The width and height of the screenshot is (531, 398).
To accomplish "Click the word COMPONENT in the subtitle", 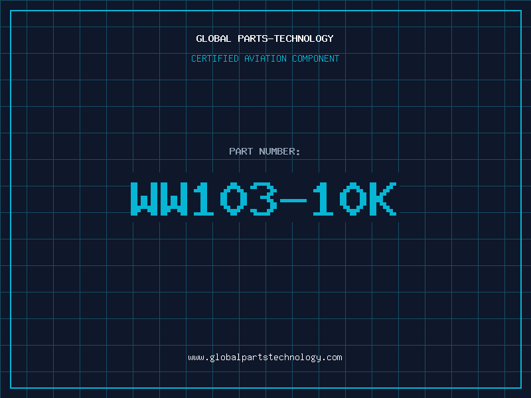I will (x=316, y=58).
